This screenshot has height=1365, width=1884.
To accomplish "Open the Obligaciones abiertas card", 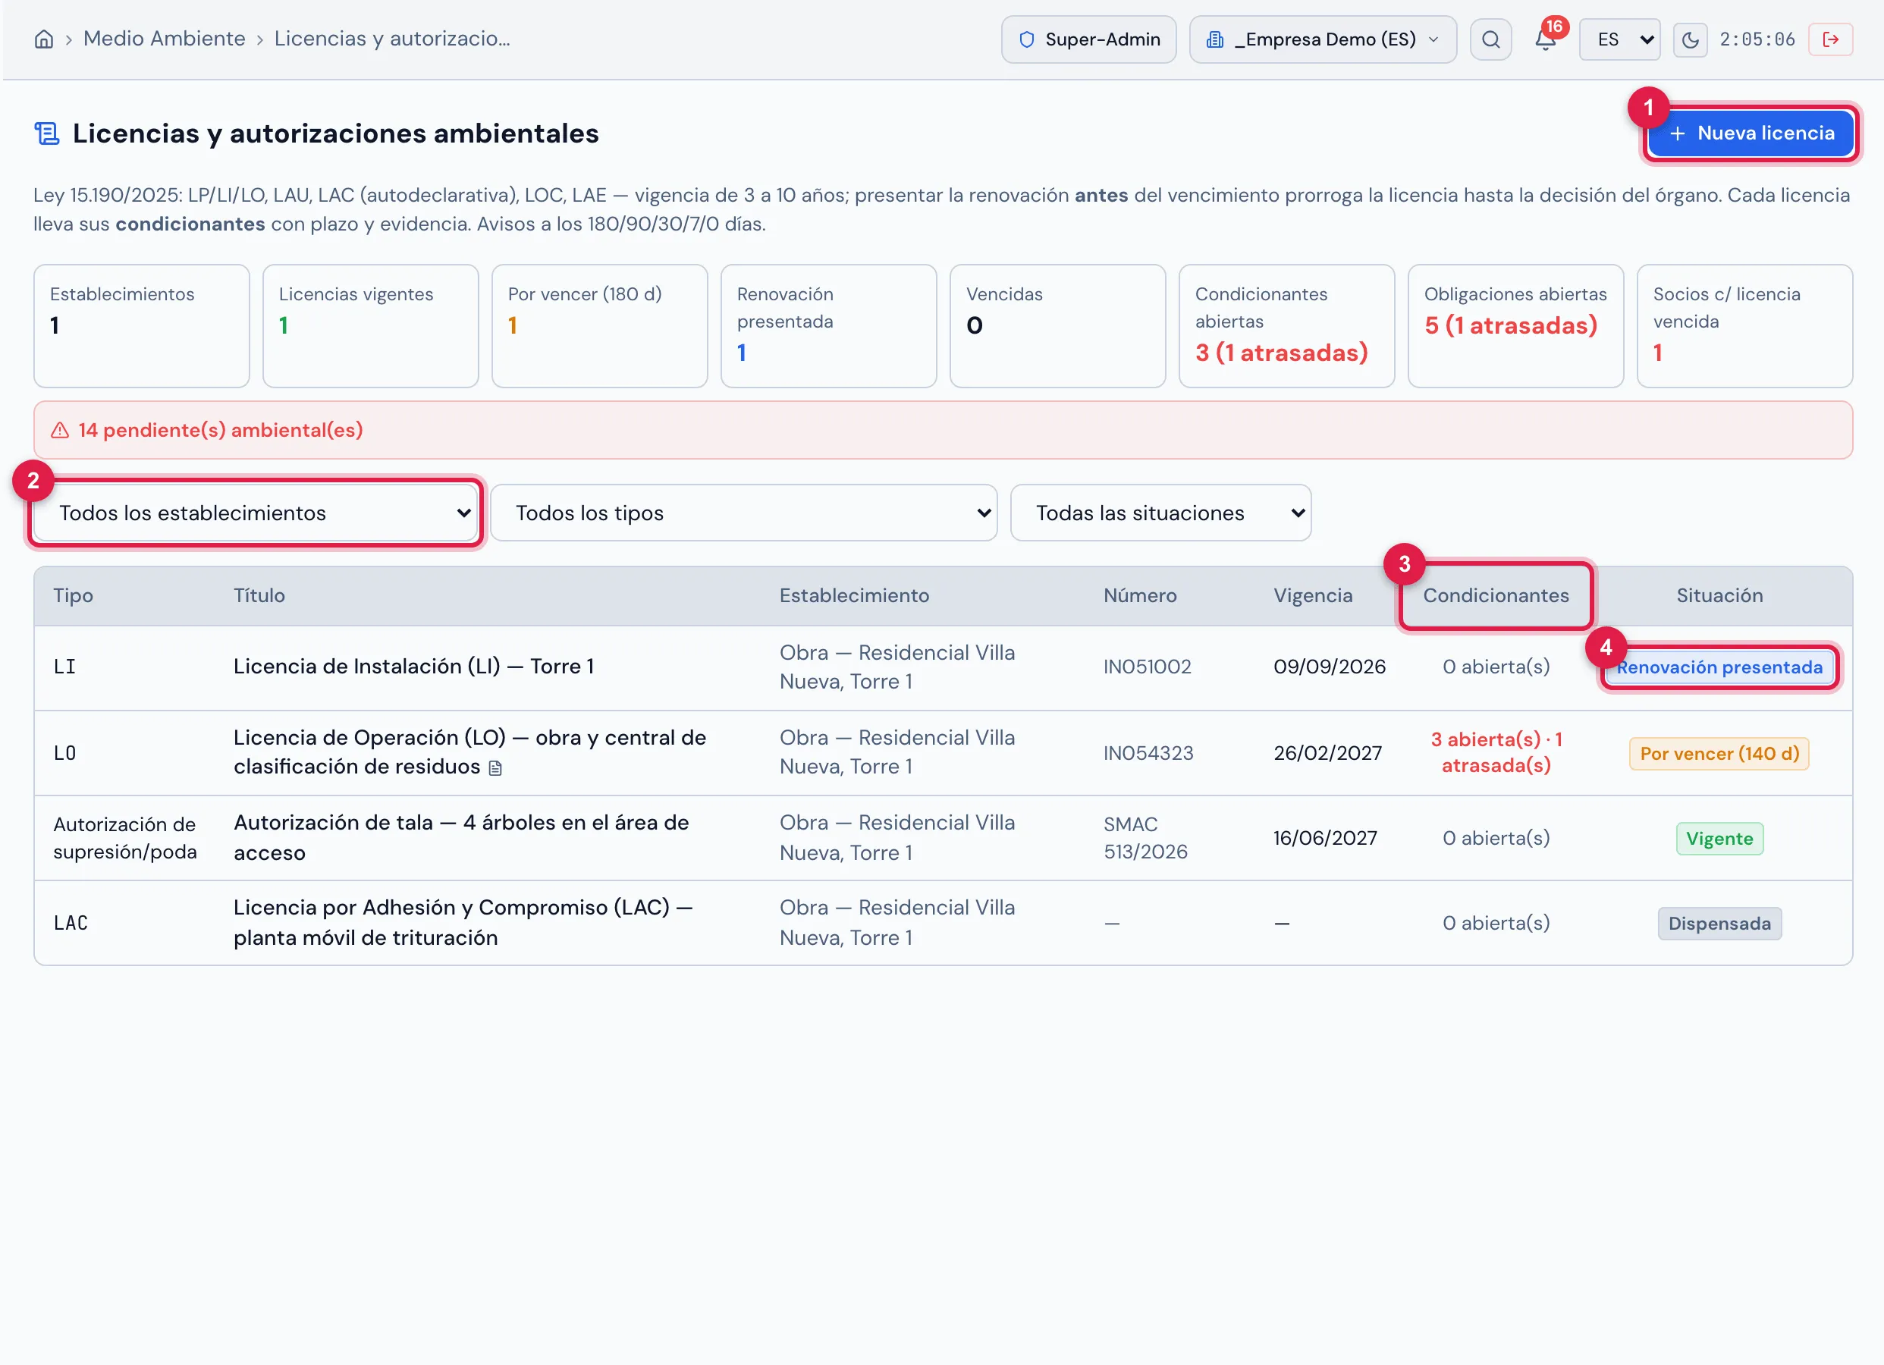I will click(1516, 325).
